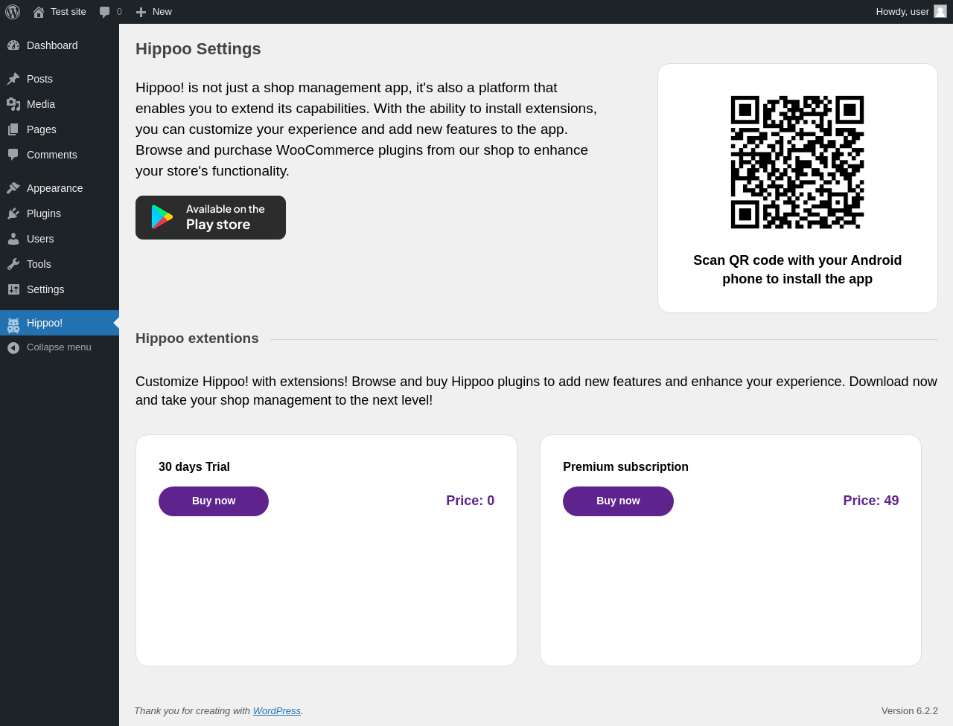Follow the WordPress footer link
953x726 pixels.
[277, 711]
